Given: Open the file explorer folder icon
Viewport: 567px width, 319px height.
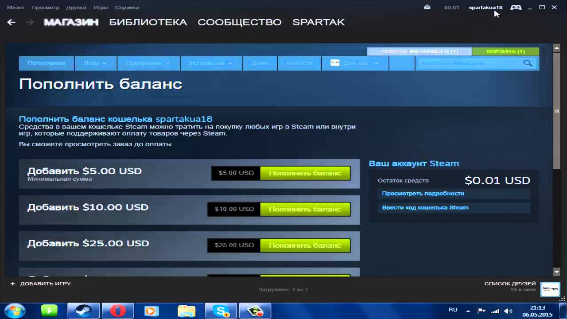Looking at the screenshot, I should tap(186, 311).
